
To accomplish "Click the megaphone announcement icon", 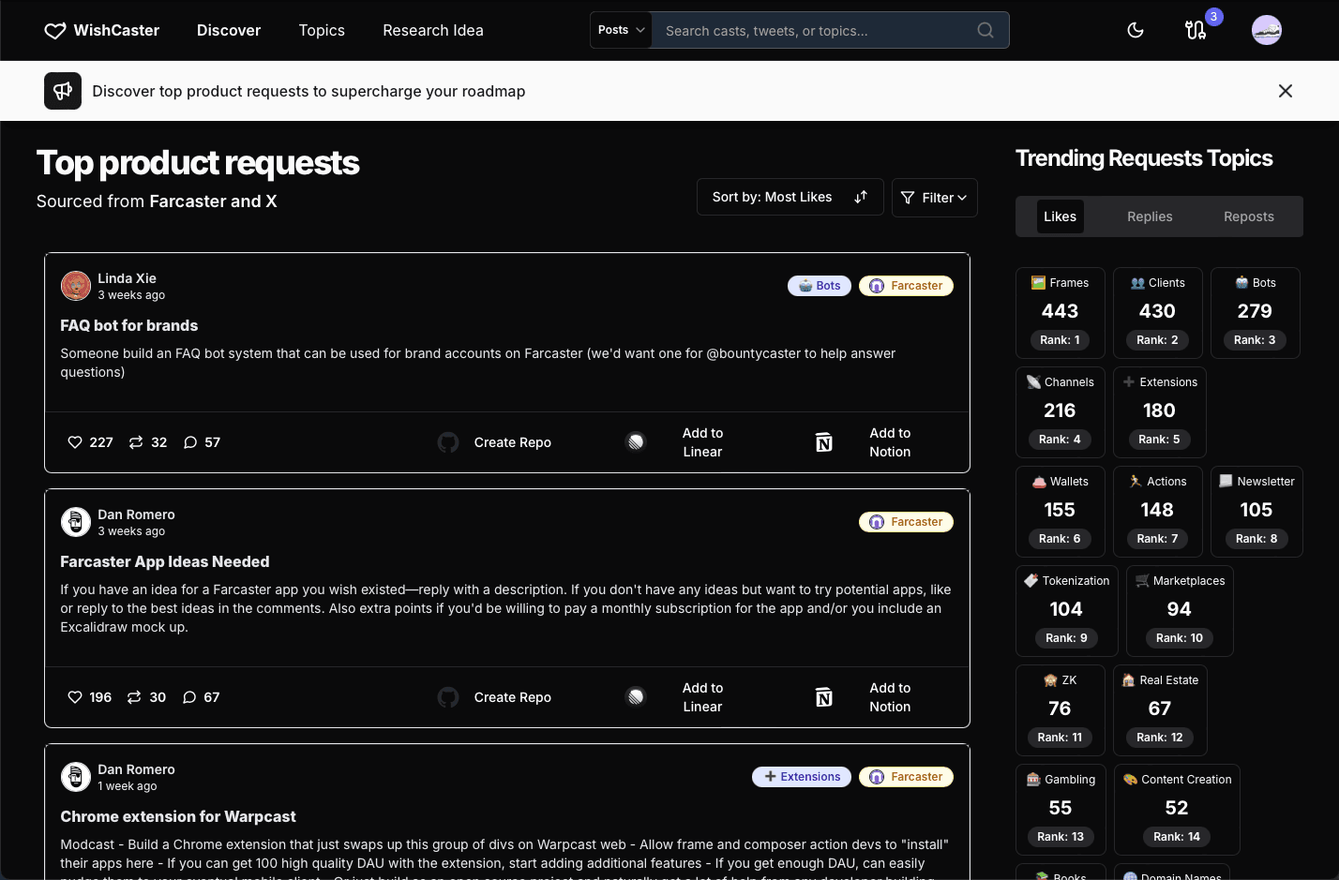I will click(x=63, y=91).
